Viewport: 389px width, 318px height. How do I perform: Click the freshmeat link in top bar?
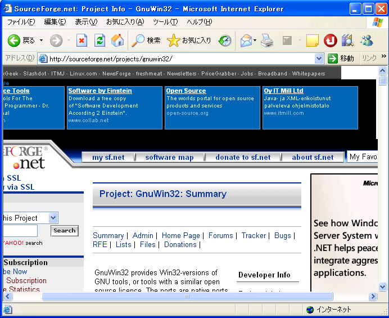point(149,74)
